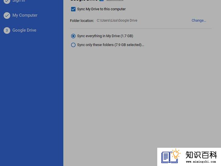This screenshot has height=166, width=221.
Task: Click the Change... folder location link
Action: point(199,20)
